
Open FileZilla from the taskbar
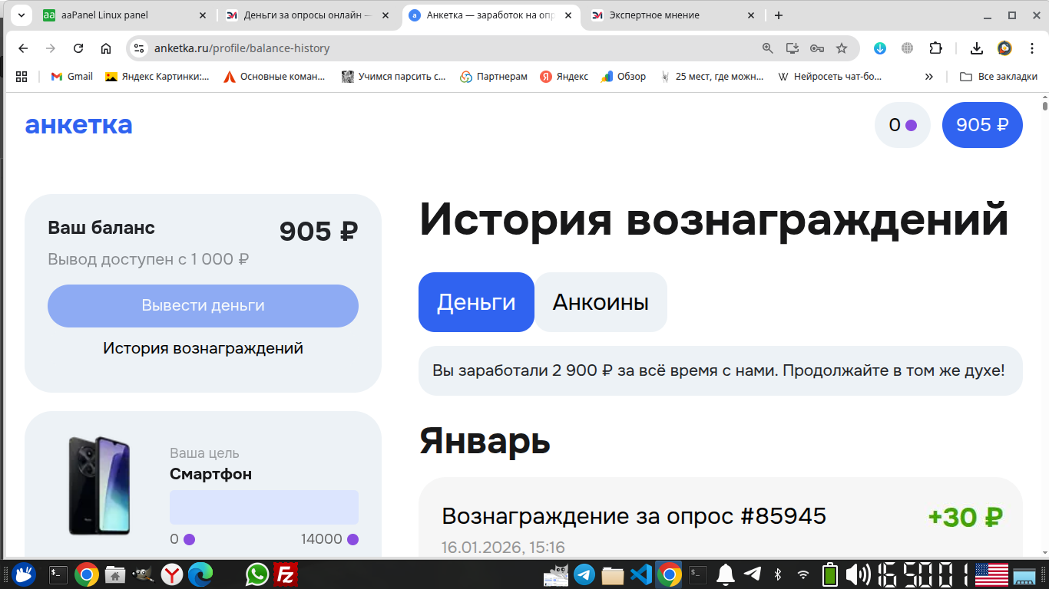coord(286,574)
